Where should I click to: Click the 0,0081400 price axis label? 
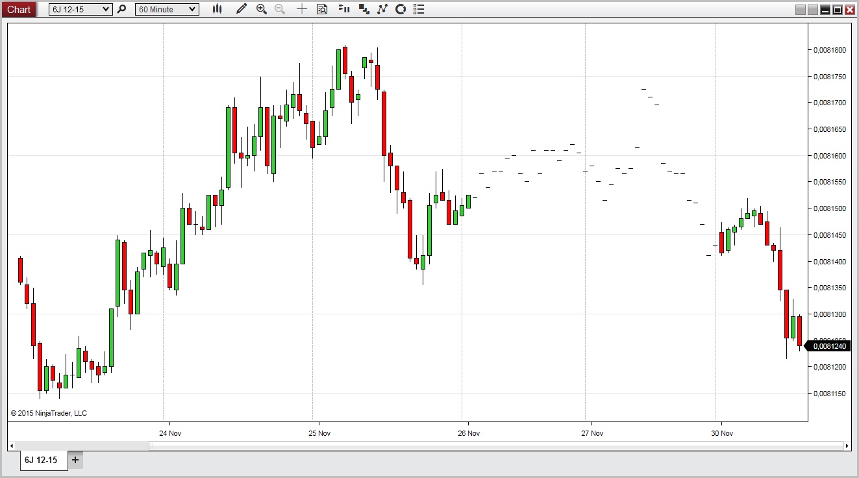click(x=828, y=262)
